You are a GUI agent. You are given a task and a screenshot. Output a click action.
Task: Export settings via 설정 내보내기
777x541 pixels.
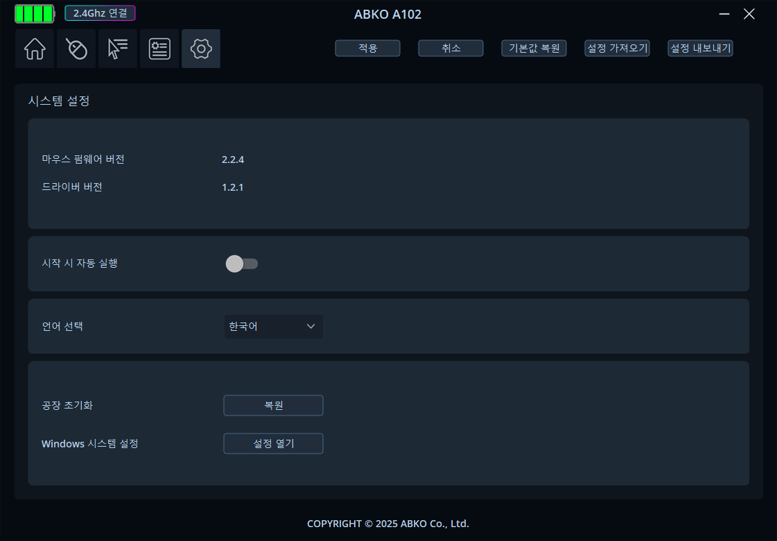pyautogui.click(x=701, y=48)
